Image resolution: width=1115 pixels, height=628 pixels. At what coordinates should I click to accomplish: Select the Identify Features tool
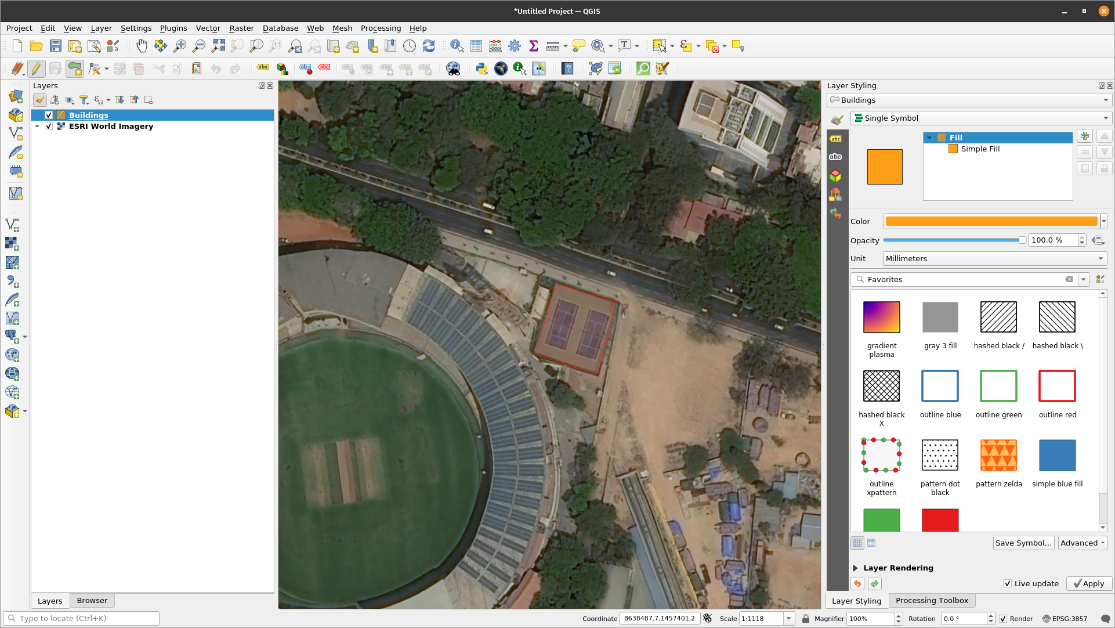click(457, 46)
